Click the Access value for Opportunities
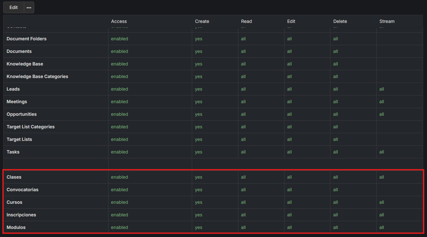 (120, 114)
